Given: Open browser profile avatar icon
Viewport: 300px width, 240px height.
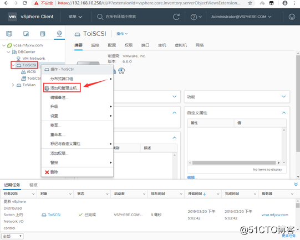Looking at the screenshot, I should click(285, 3).
